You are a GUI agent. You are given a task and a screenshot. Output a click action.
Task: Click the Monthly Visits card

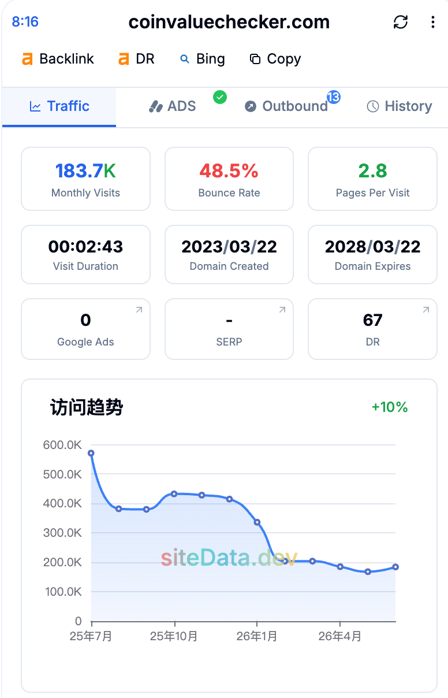(86, 179)
